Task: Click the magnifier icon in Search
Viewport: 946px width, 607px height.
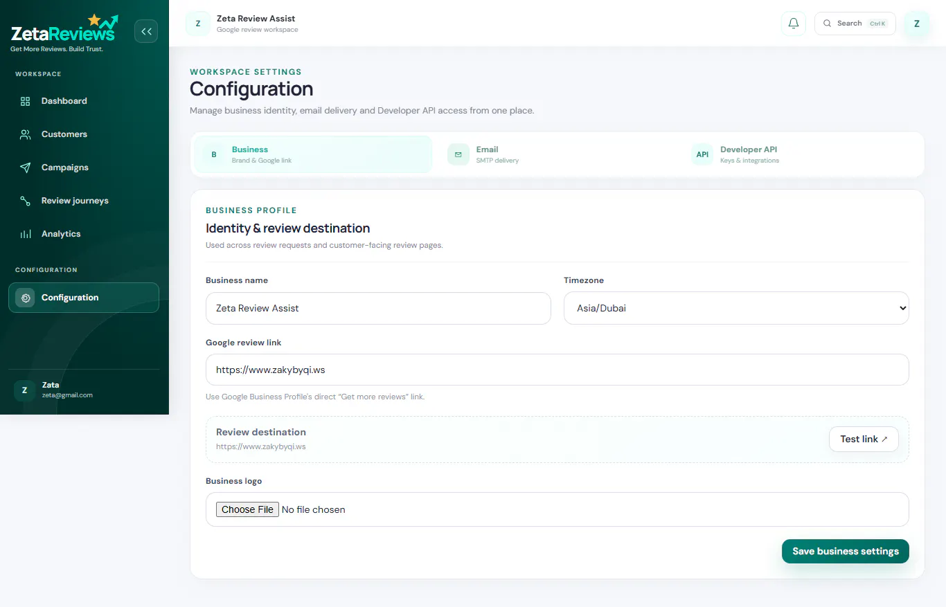Action: click(827, 24)
